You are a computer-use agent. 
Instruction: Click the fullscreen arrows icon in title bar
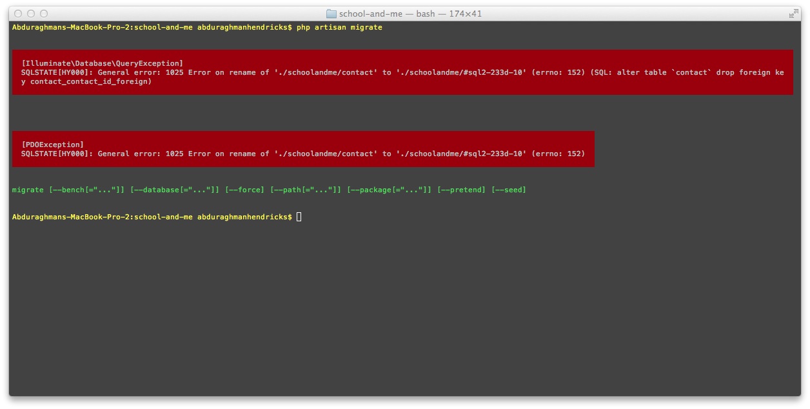tap(793, 14)
